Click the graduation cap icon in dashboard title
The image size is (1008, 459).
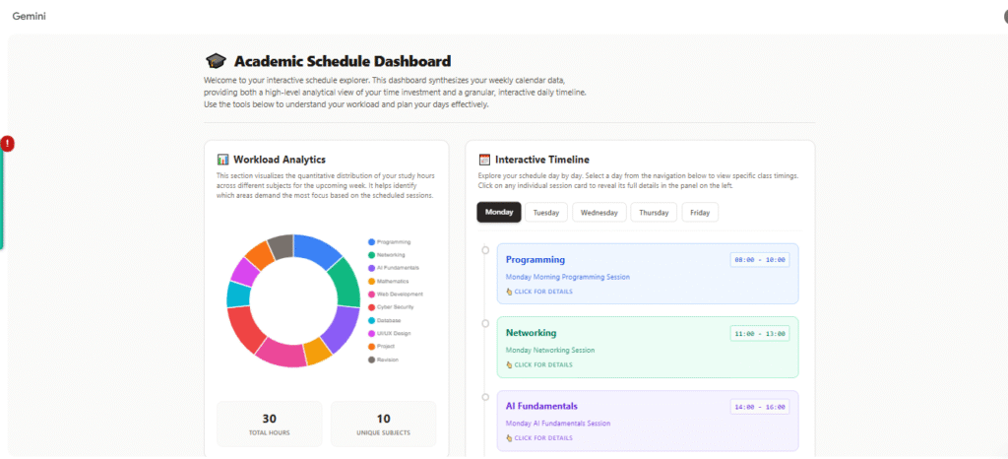pos(215,61)
